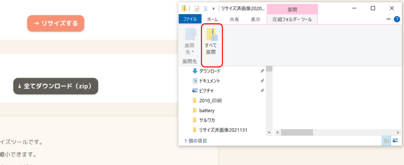Switch to large icons view in status bar
The height and width of the screenshot is (165, 404).
[x=395, y=141]
